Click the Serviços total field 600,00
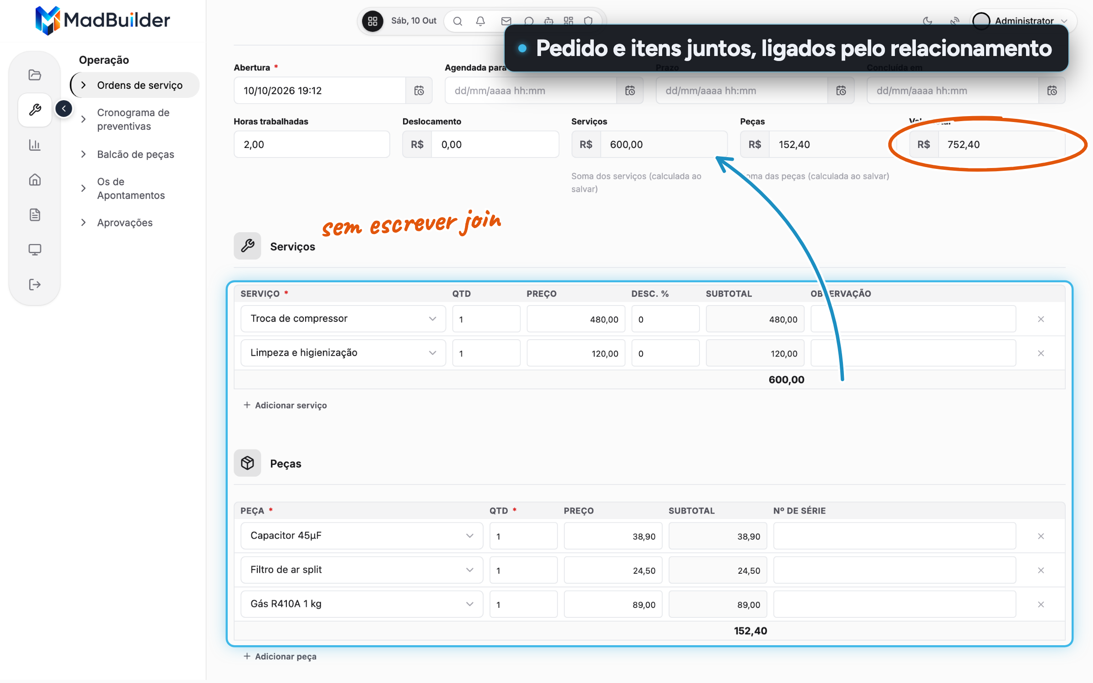This screenshot has height=683, width=1093. [x=664, y=144]
